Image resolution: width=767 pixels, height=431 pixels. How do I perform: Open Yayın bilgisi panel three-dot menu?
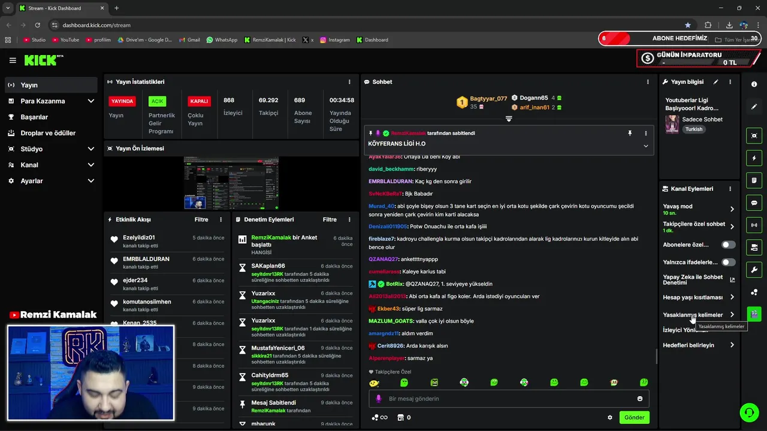point(730,82)
